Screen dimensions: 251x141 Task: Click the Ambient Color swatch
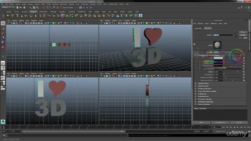tap(218, 63)
